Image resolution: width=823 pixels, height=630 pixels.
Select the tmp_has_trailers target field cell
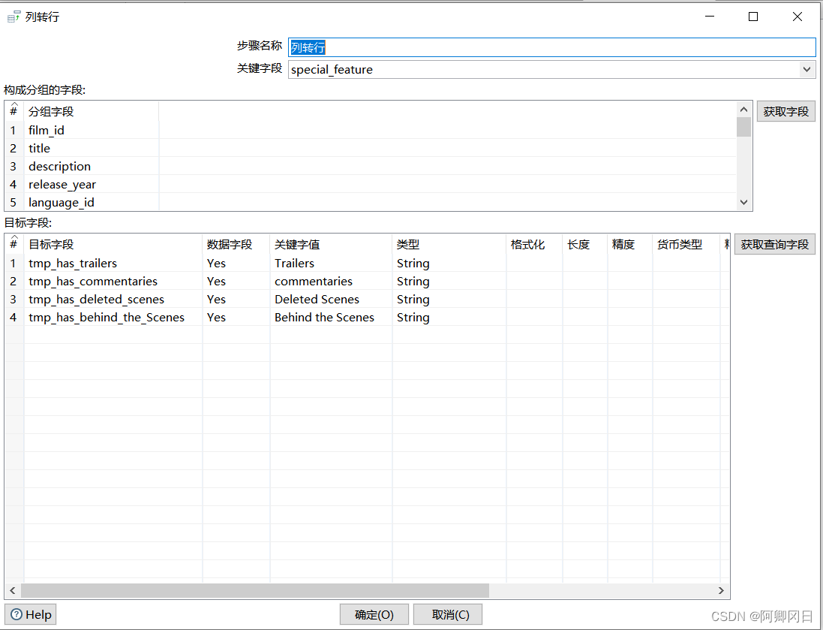73,263
